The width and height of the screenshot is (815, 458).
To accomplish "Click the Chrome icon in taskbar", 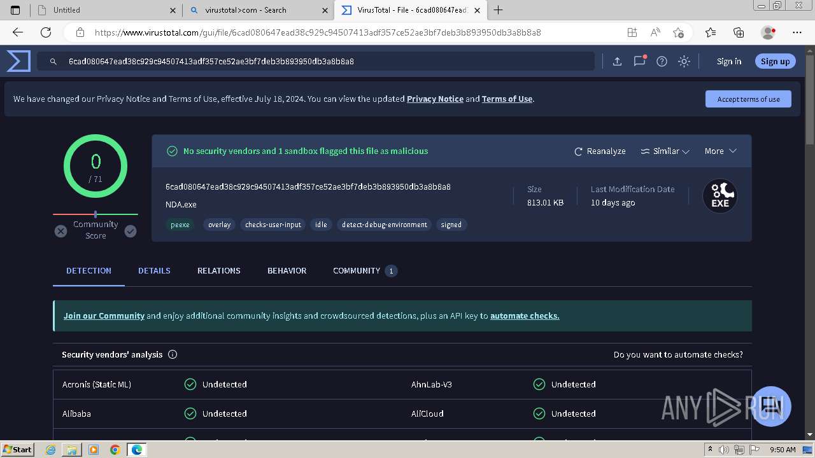I will coord(115,450).
